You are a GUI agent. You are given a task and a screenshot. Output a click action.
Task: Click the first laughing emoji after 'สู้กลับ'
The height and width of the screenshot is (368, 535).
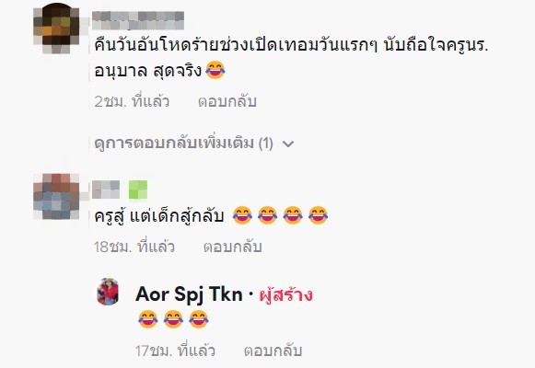tap(242, 215)
